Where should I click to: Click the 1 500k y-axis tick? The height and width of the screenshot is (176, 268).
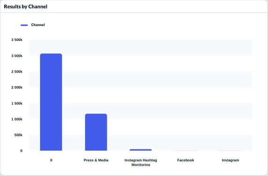[17, 104]
